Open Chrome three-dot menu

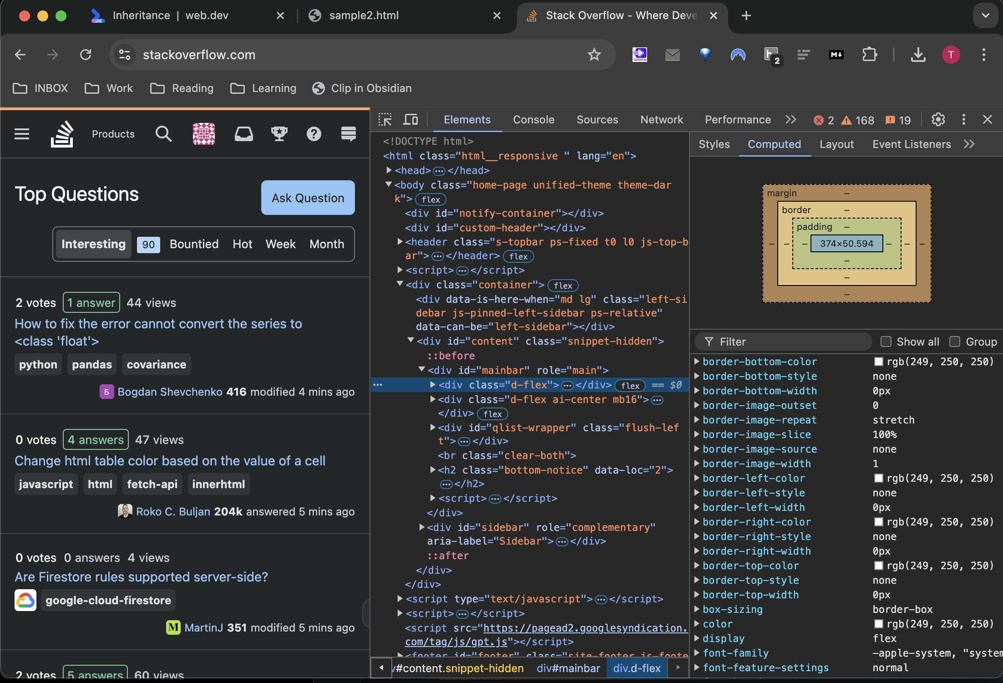click(x=984, y=55)
